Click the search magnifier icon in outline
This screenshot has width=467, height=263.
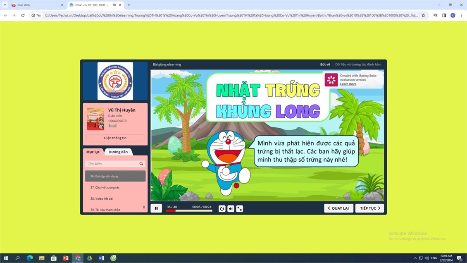(x=141, y=164)
